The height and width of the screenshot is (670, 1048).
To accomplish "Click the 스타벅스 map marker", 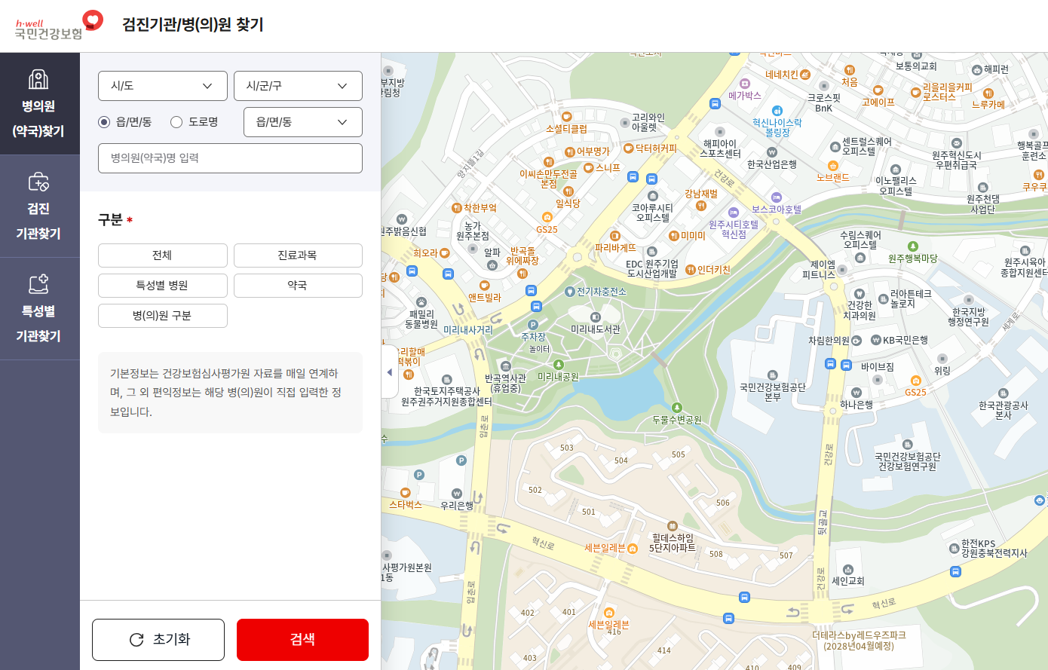I will [x=406, y=493].
